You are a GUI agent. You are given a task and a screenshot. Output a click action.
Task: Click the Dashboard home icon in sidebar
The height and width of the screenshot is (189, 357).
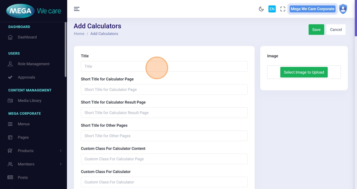pos(10,37)
